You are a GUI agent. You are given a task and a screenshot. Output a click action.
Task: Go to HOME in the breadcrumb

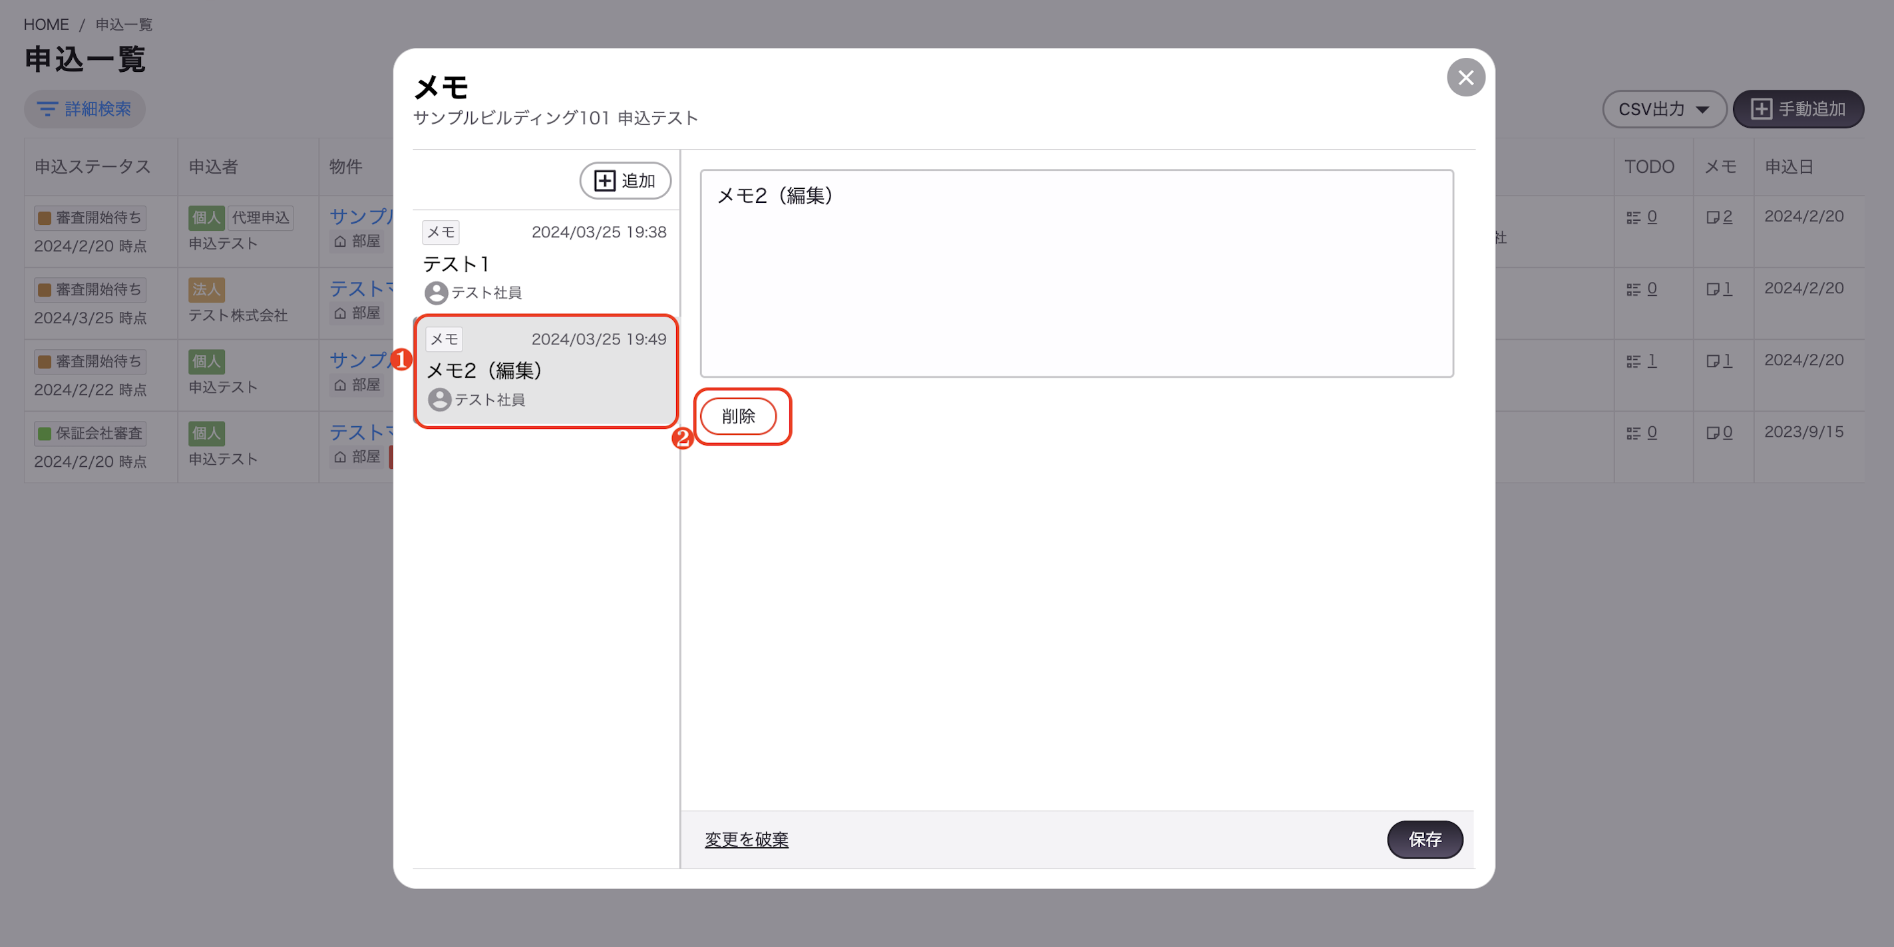pyautogui.click(x=47, y=24)
